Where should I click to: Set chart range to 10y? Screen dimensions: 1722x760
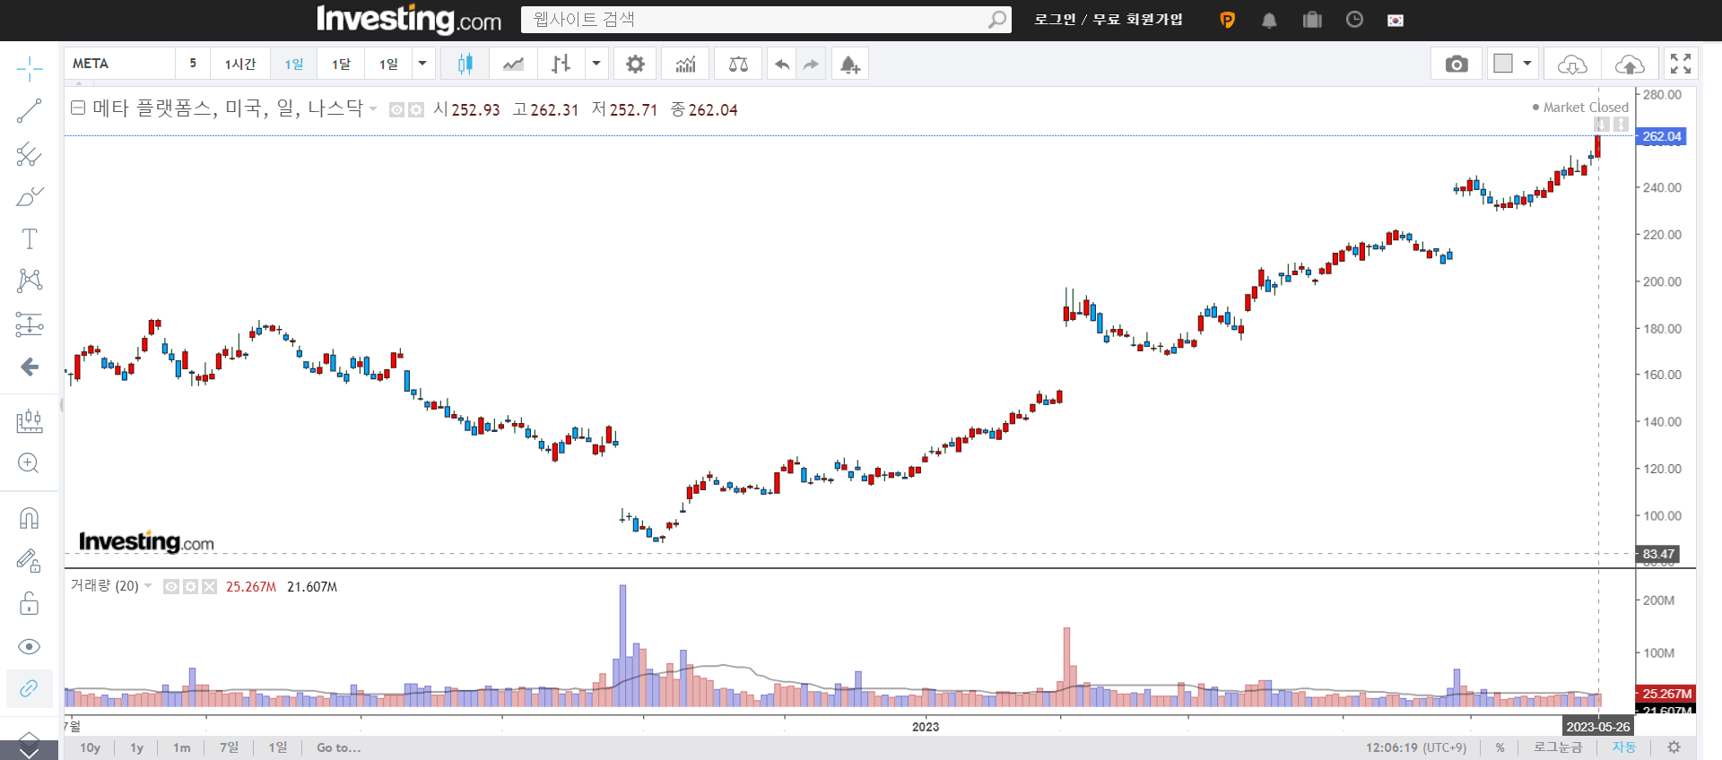[90, 747]
